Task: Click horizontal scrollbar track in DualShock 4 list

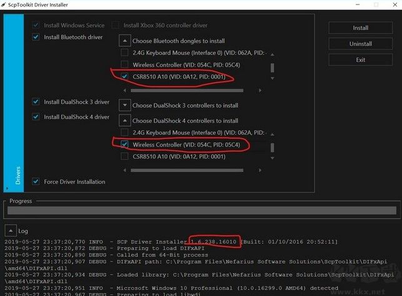Action: (x=187, y=170)
